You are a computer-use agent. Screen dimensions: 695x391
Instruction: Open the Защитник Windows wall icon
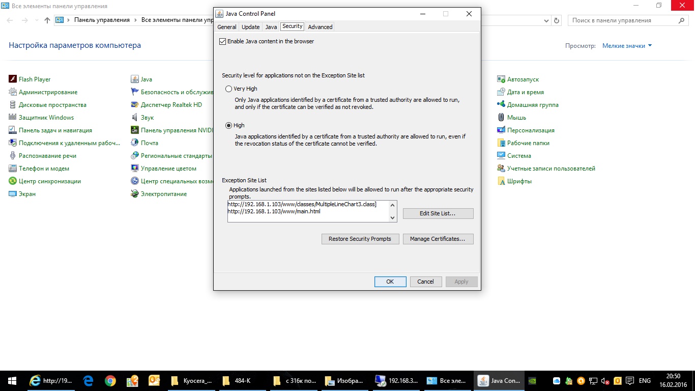click(x=13, y=117)
